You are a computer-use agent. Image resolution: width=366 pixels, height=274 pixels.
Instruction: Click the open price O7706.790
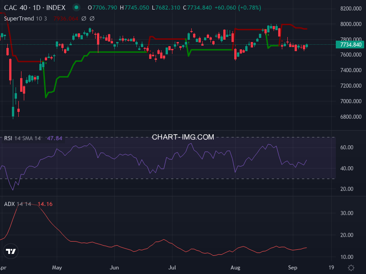pos(102,8)
